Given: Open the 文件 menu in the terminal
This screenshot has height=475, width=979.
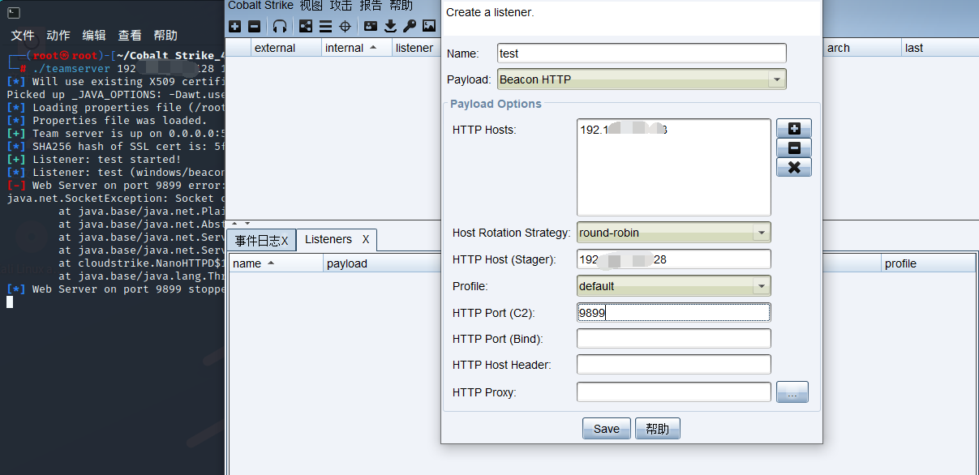Looking at the screenshot, I should point(23,36).
